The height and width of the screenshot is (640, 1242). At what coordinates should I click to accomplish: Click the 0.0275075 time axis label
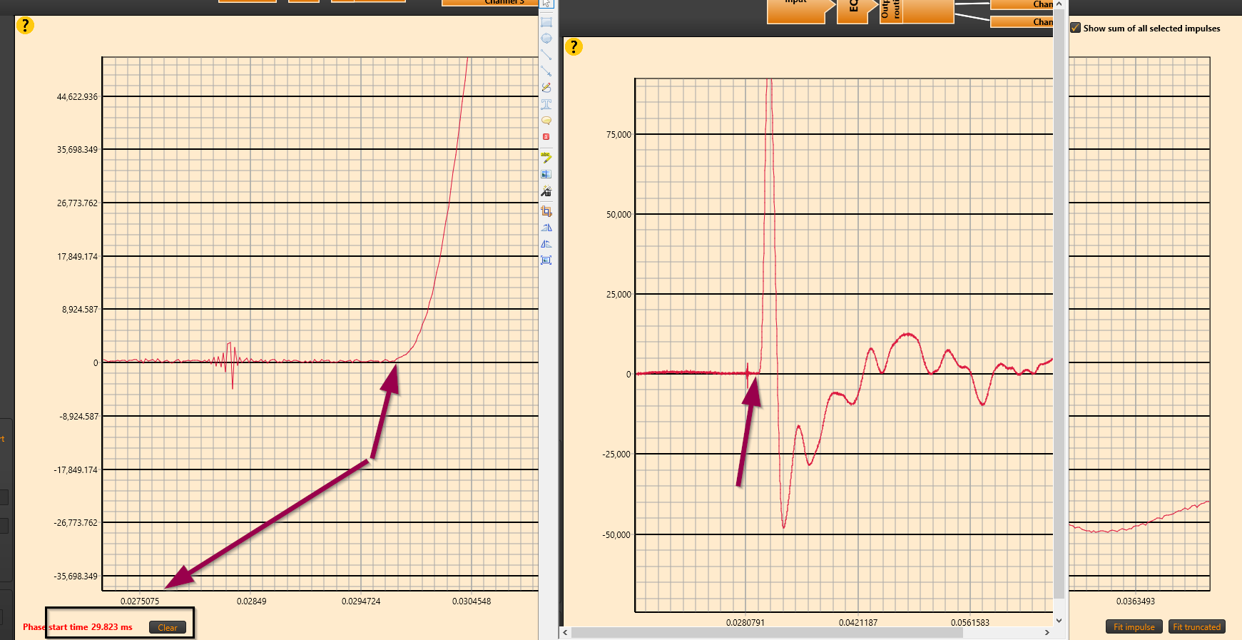pyautogui.click(x=140, y=601)
